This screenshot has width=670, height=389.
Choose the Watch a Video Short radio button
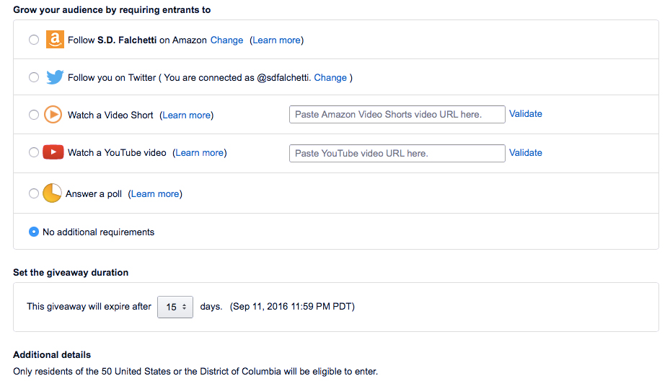[x=34, y=115]
